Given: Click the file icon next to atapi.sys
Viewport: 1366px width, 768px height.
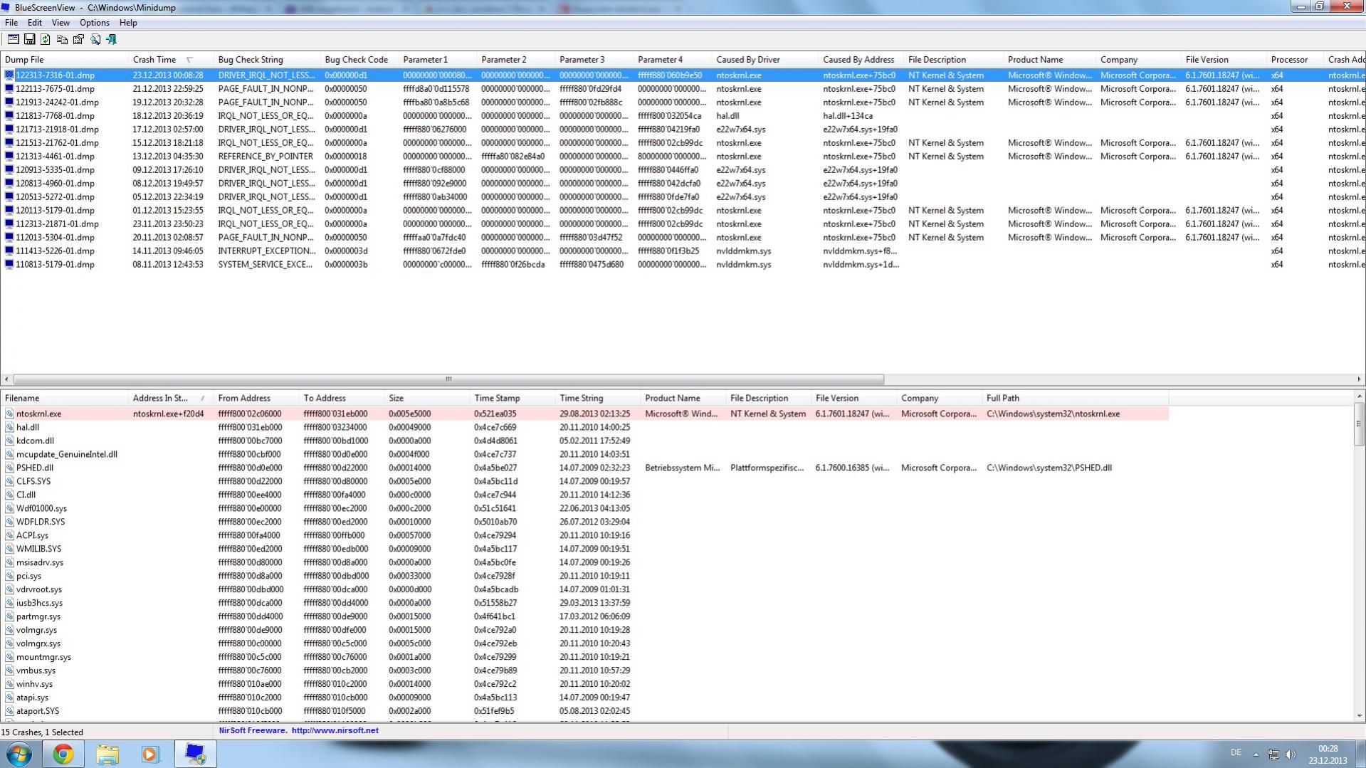Looking at the screenshot, I should (9, 698).
